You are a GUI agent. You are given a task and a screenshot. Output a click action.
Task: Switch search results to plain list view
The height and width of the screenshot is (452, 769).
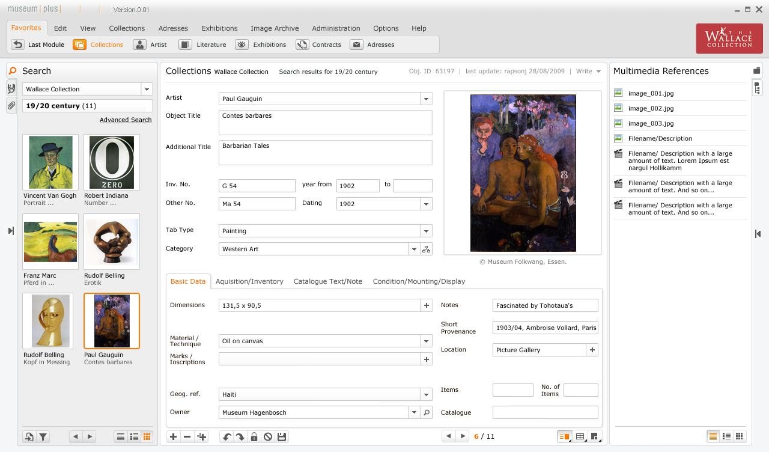pyautogui.click(x=121, y=437)
